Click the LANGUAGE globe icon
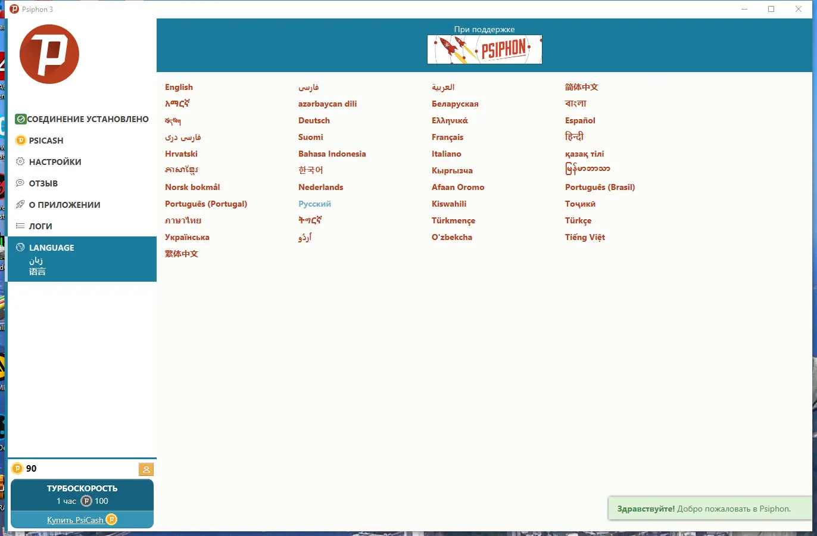This screenshot has height=536, width=817. click(x=19, y=248)
